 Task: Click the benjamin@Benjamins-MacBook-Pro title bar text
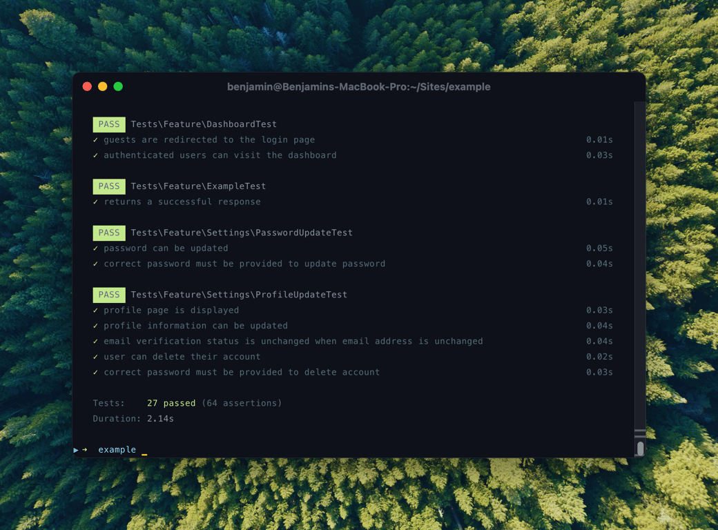click(358, 86)
